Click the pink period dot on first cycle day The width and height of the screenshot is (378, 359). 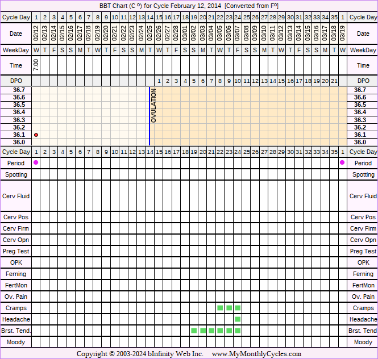36,163
